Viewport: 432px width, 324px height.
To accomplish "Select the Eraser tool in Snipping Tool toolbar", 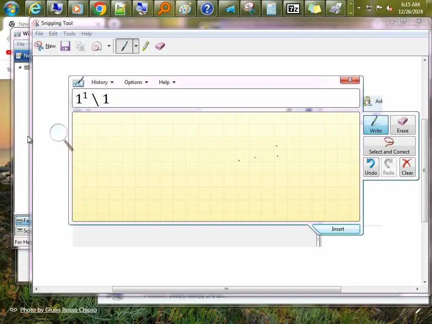I will (x=160, y=46).
